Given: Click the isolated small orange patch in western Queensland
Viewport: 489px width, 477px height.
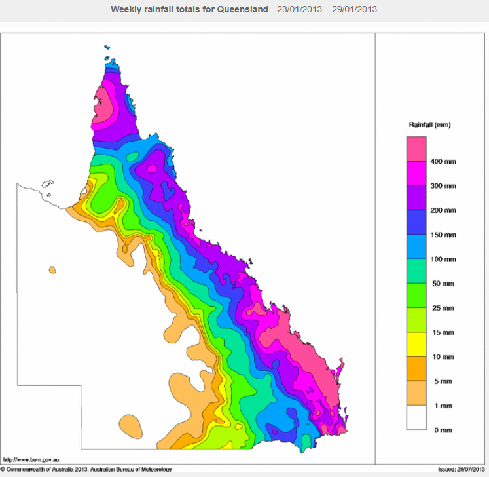Looking at the screenshot, I should [52, 269].
